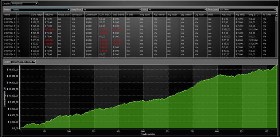Image resolution: width=280 pixels, height=137 pixels.
Task: Sort by the # column header
Action: (x=23, y=15)
